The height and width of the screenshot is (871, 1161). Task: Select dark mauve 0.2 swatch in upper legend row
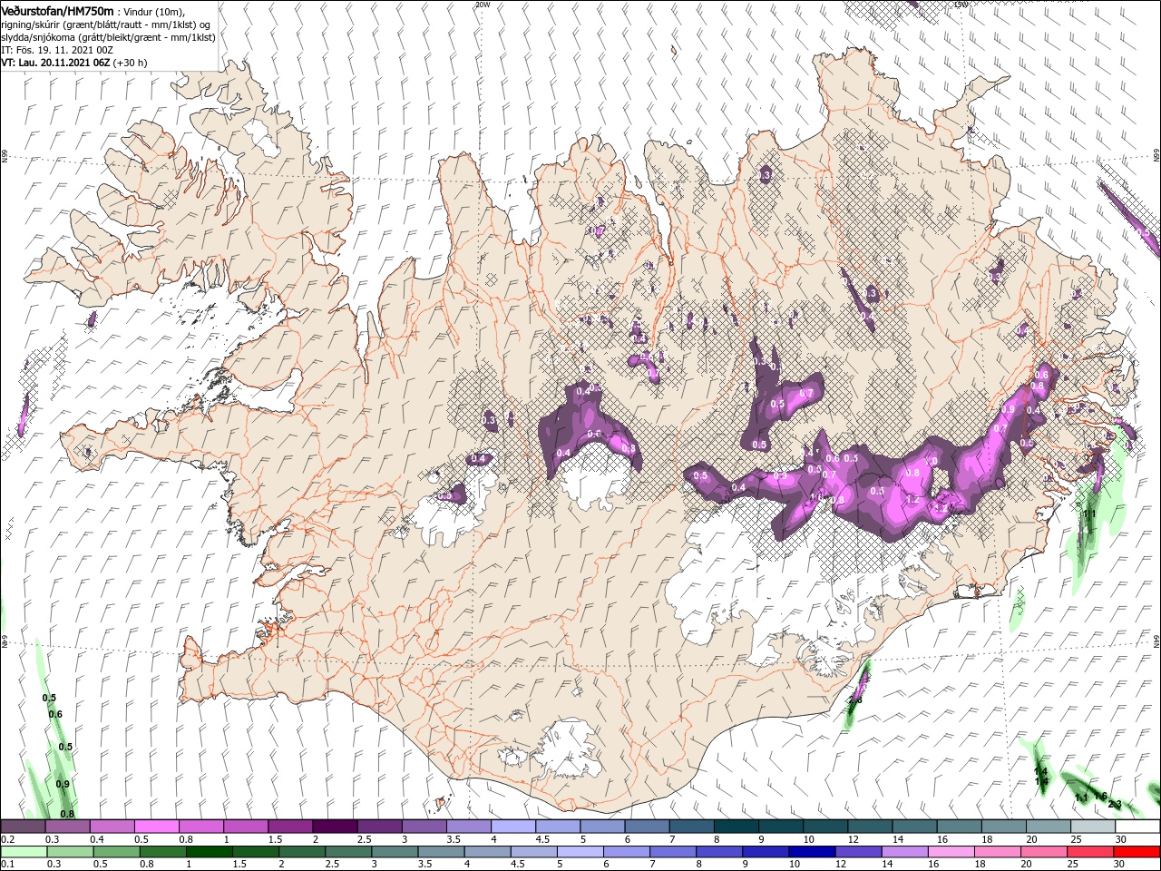23,827
